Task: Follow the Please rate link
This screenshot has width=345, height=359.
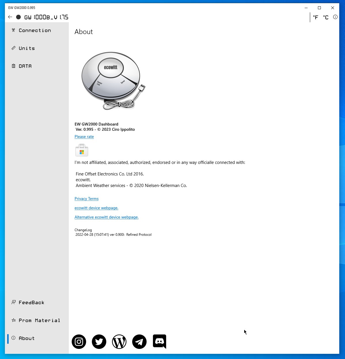Action: pyautogui.click(x=84, y=137)
